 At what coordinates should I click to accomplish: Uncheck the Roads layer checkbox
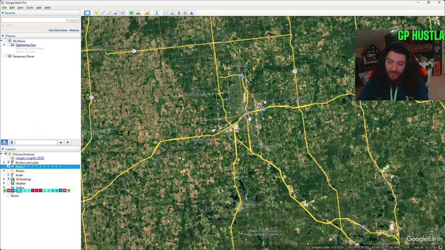[8, 175]
